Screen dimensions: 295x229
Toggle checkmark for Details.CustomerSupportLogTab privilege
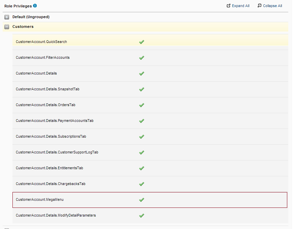(142, 152)
